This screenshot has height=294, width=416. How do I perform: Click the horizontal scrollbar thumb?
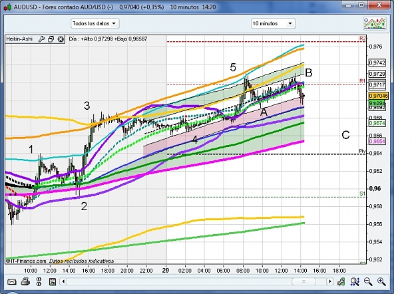click(x=304, y=281)
